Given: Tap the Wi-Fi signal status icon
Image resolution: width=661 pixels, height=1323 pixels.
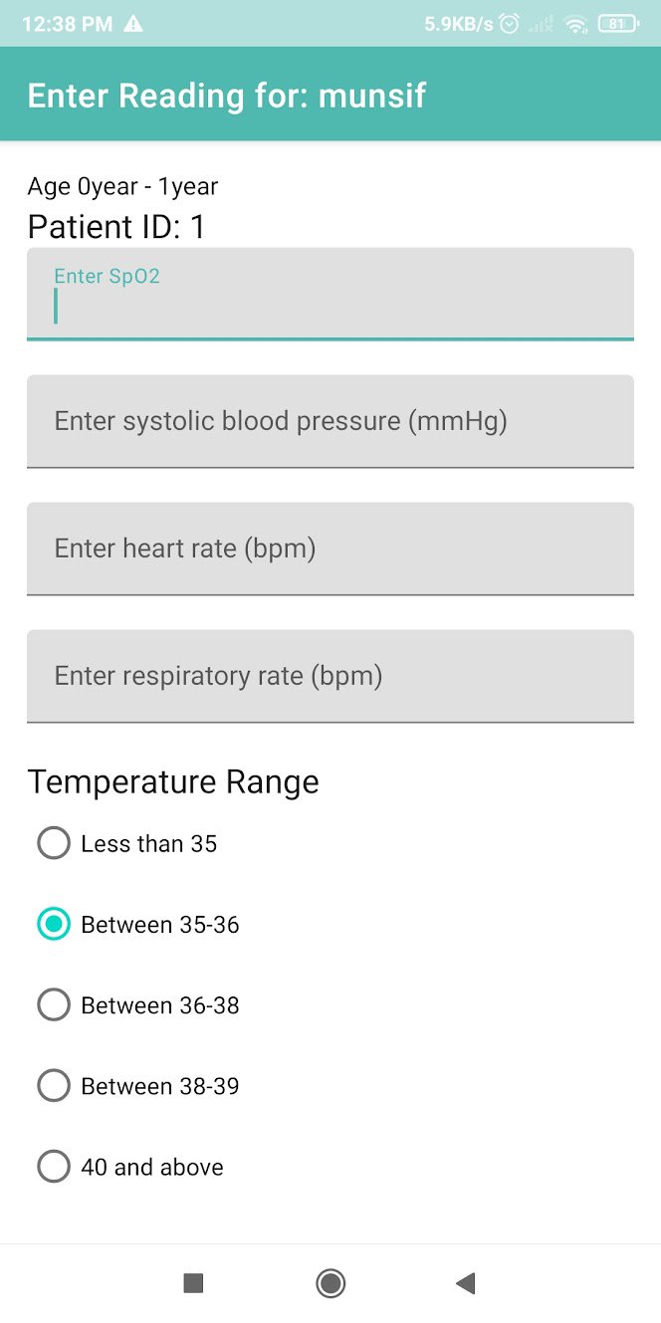Looking at the screenshot, I should coord(575,25).
